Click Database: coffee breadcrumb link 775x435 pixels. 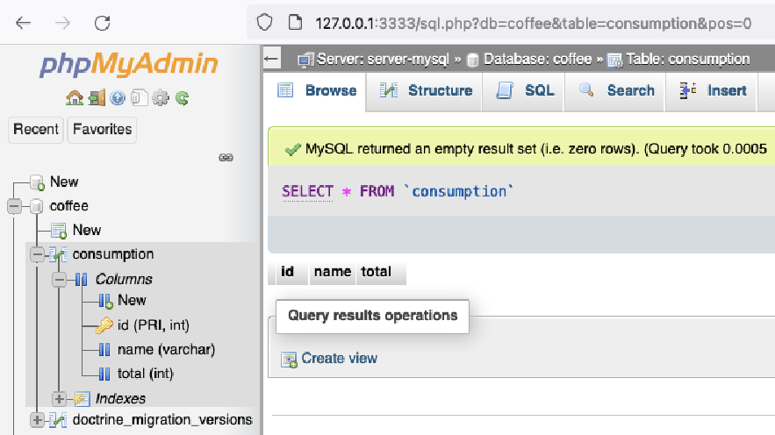pyautogui.click(x=537, y=60)
